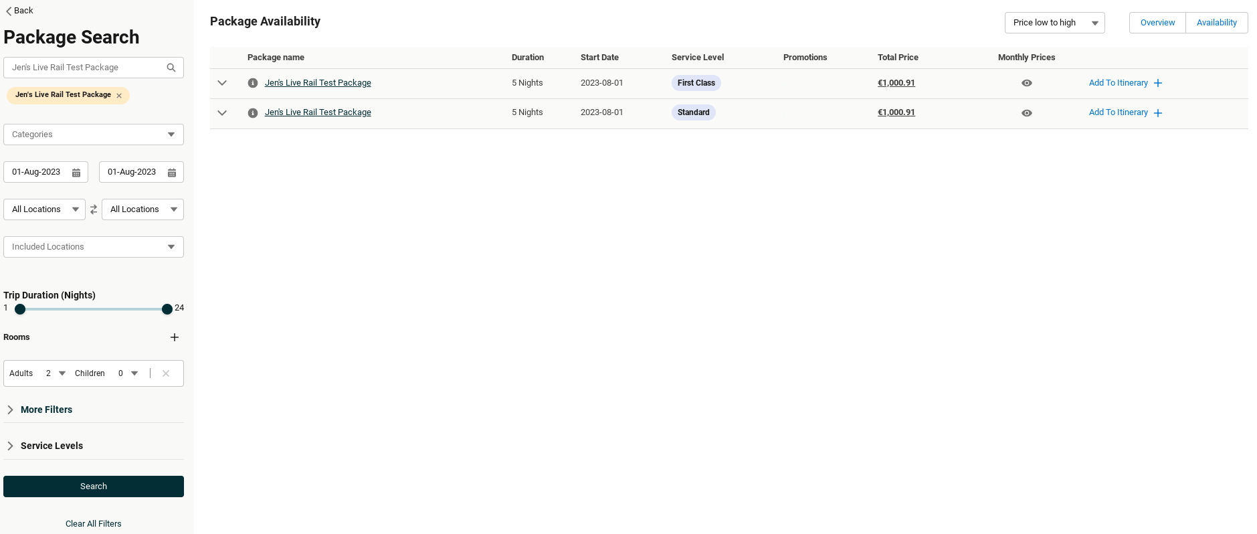Swap origin and destination locations icon
This screenshot has width=1257, height=534.
[x=94, y=209]
